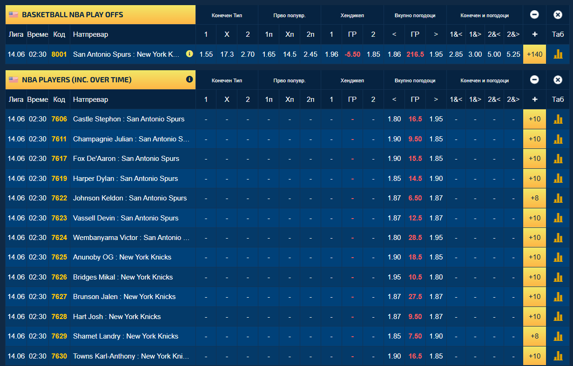Click the Код column header in Play Offs table
573x366 pixels.
pyautogui.click(x=59, y=34)
